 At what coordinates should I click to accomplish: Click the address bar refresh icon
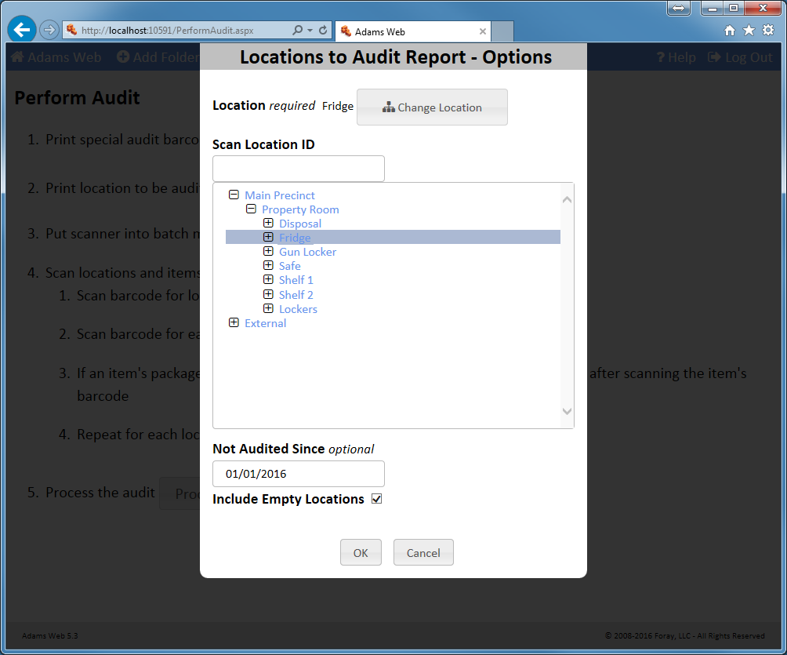click(x=322, y=31)
